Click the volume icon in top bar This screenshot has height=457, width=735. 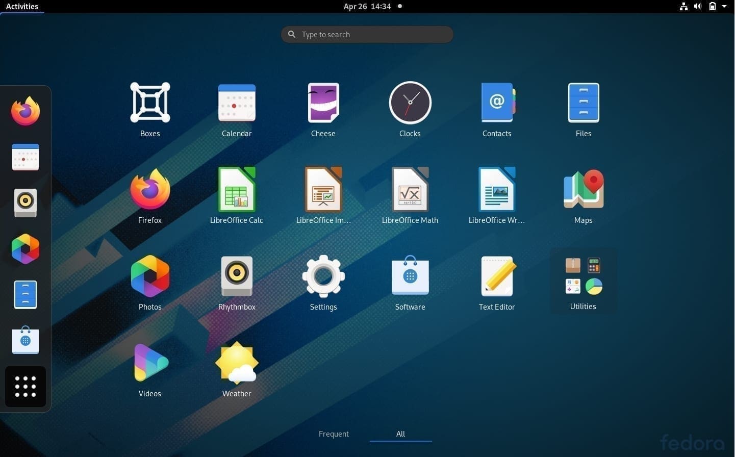click(698, 6)
